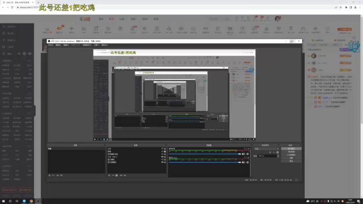Click two-people icon in Douyu toolbar
This screenshot has height=204, width=363.
(83, 29)
